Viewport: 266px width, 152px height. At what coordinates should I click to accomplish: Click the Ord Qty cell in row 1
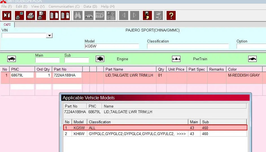pos(43,75)
